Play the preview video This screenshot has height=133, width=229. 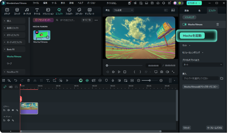click(x=119, y=72)
